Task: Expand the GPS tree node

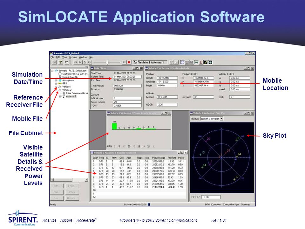Action: point(56,83)
